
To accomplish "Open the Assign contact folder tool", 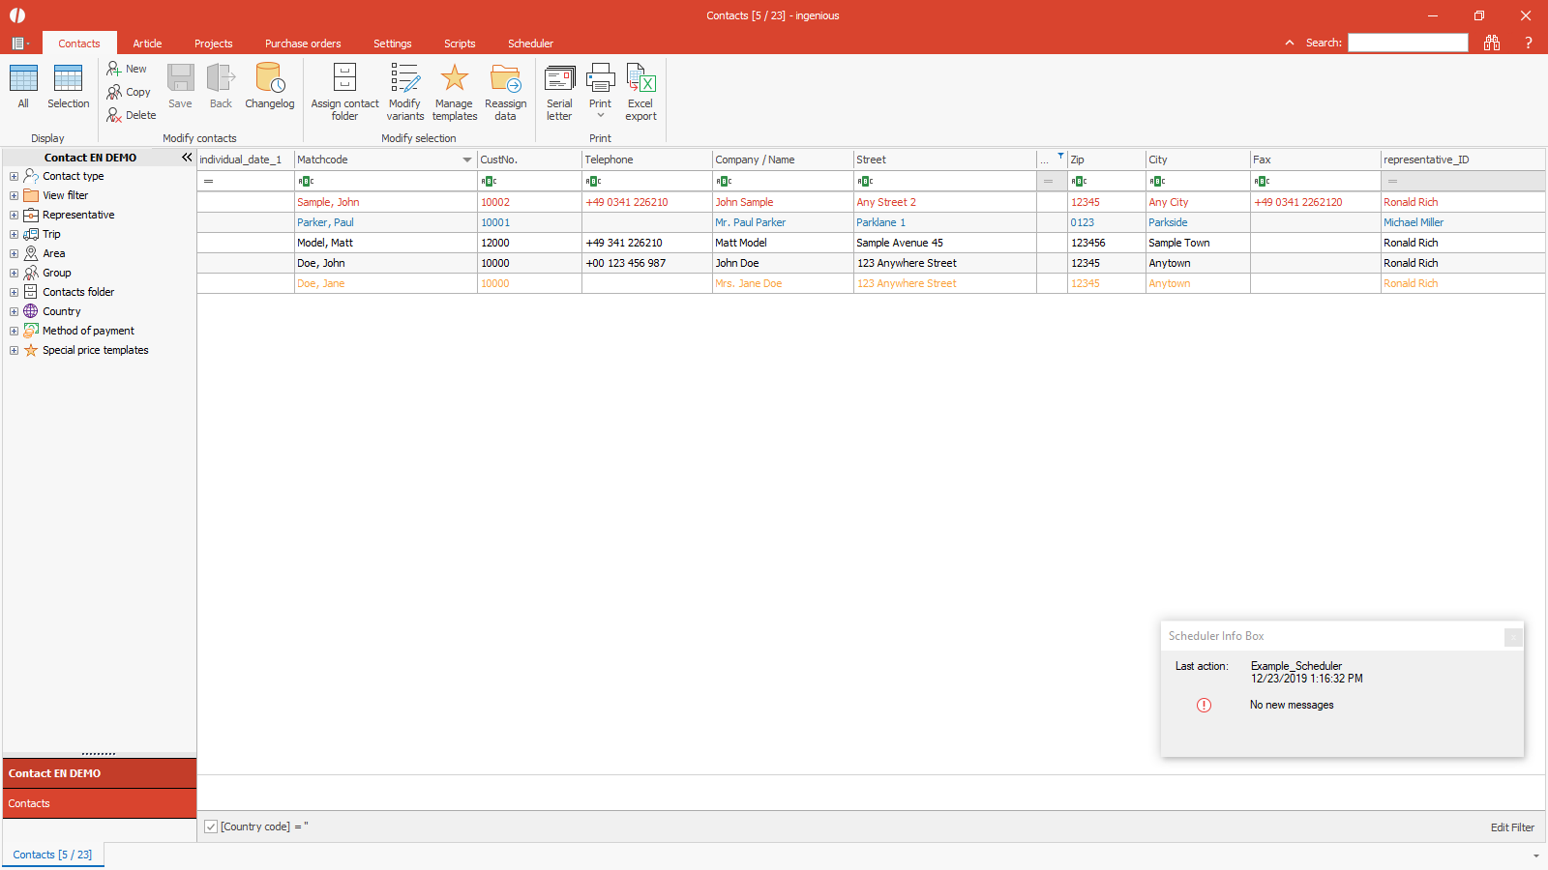I will 344,79.
